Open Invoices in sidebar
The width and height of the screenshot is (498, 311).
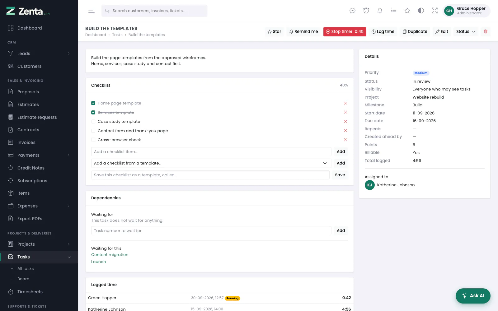(39, 142)
